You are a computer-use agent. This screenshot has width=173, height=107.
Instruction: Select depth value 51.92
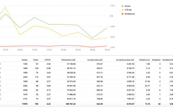[148, 81]
